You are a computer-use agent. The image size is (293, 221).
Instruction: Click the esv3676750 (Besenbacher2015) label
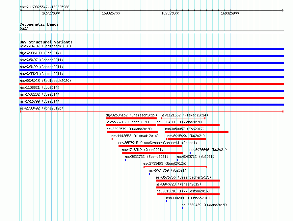pos(183,177)
